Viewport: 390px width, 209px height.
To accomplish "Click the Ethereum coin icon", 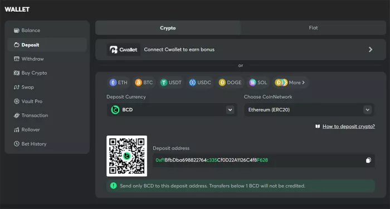I will point(113,82).
